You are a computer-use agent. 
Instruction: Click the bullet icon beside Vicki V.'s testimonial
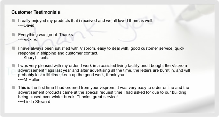click(13, 34)
